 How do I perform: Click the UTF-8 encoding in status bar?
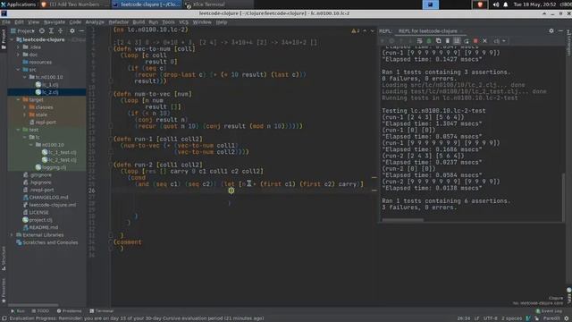click(x=491, y=318)
